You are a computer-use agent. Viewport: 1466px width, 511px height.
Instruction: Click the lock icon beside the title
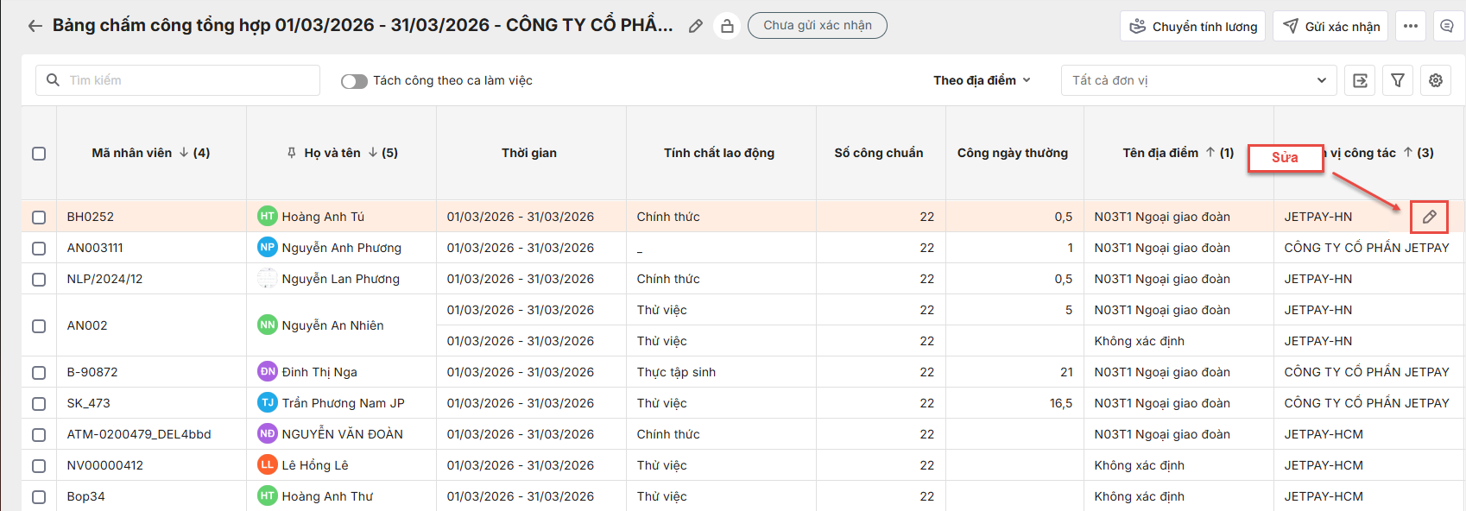tap(727, 26)
